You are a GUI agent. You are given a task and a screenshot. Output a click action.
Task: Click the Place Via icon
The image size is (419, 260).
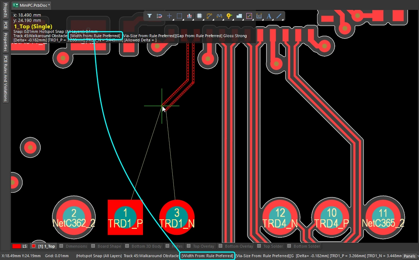pos(229,16)
